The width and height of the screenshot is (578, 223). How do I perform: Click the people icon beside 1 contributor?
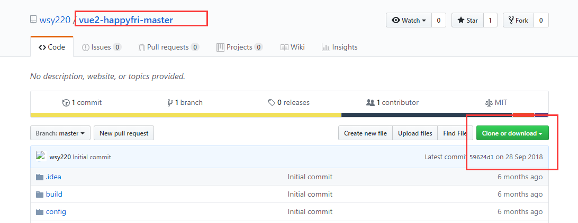pos(370,102)
